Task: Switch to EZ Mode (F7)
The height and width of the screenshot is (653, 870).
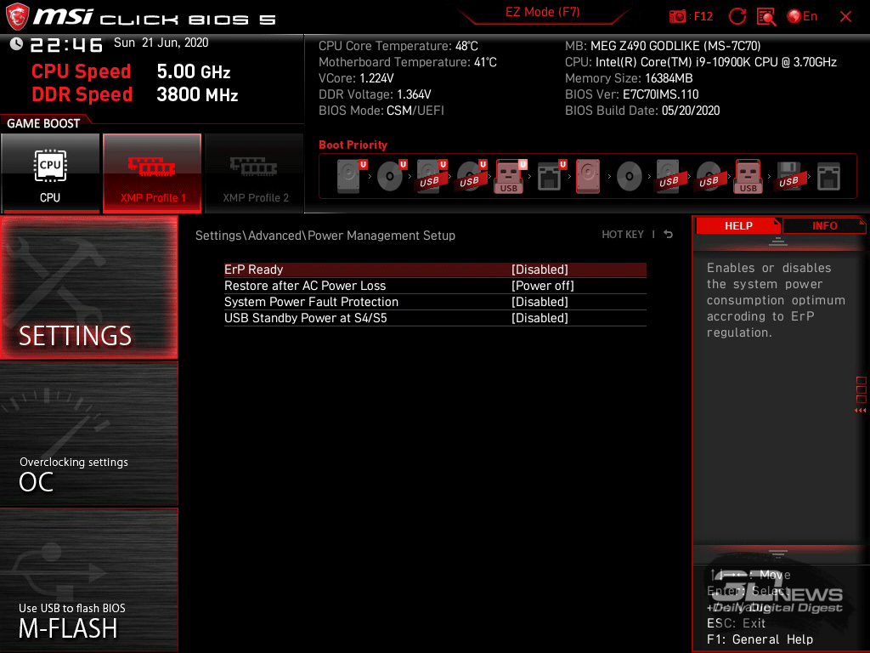Action: tap(543, 12)
